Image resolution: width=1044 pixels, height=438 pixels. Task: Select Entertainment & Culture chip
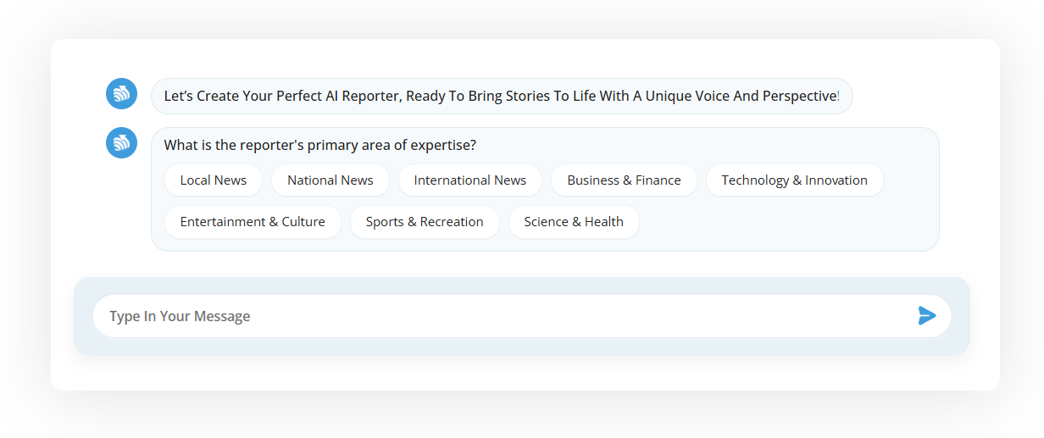[253, 222]
